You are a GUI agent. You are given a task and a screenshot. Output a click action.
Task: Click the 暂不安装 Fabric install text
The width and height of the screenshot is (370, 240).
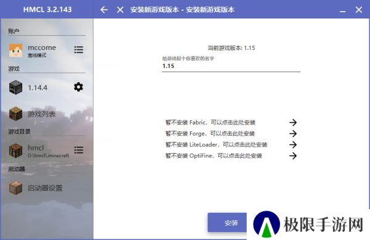(x=210, y=122)
